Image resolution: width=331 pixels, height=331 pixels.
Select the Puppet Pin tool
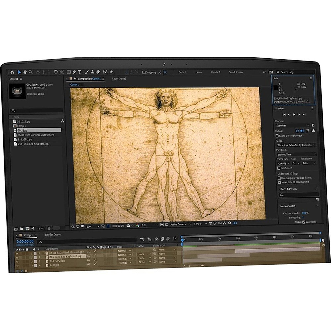pos(112,72)
